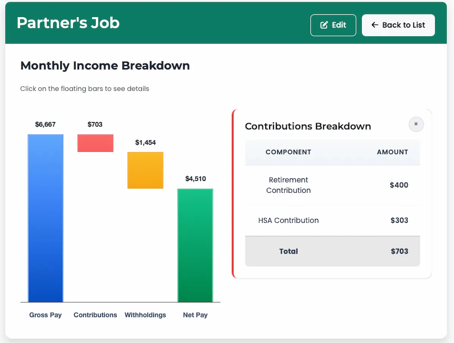Click the left arrow icon beside Back to List

tap(375, 25)
